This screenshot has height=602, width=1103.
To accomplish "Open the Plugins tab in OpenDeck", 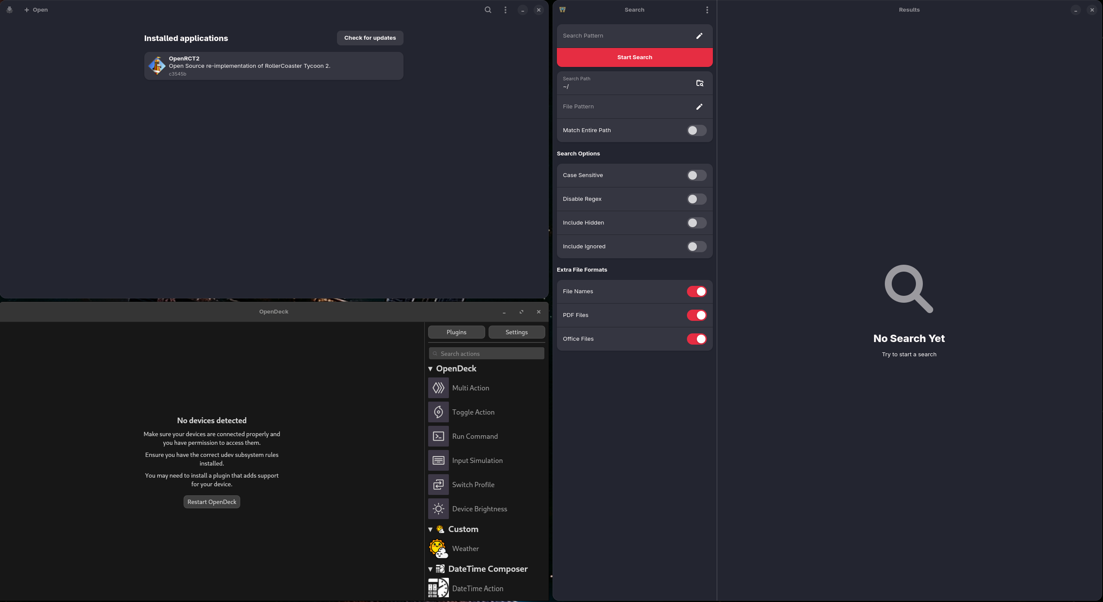I will point(456,332).
